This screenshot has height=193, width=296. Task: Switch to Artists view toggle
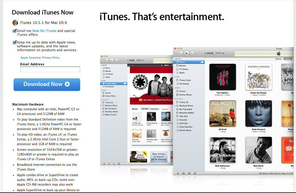288,59
